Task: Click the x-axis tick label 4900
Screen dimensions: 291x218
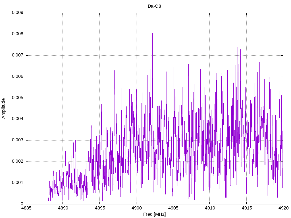Action: point(136,208)
